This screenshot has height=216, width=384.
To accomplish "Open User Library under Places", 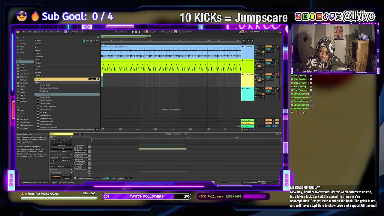I will click(x=23, y=119).
